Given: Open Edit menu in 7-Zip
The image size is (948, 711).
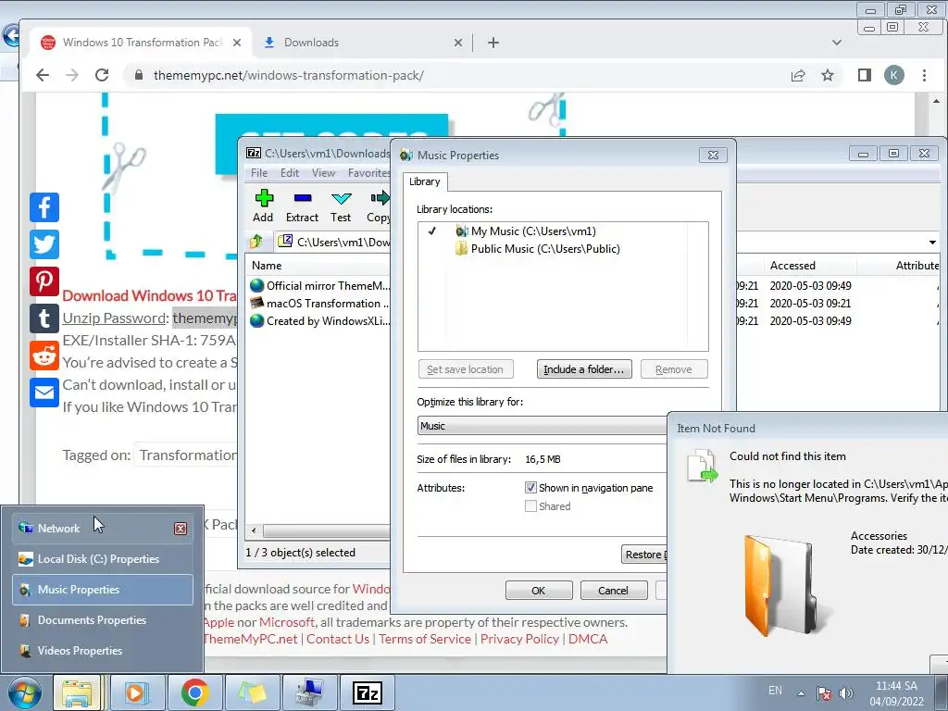Looking at the screenshot, I should [290, 173].
